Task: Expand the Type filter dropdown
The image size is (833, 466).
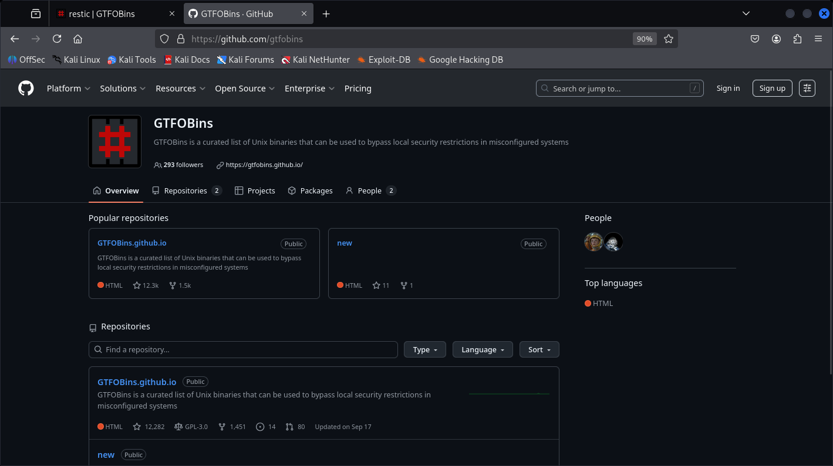Action: click(424, 349)
